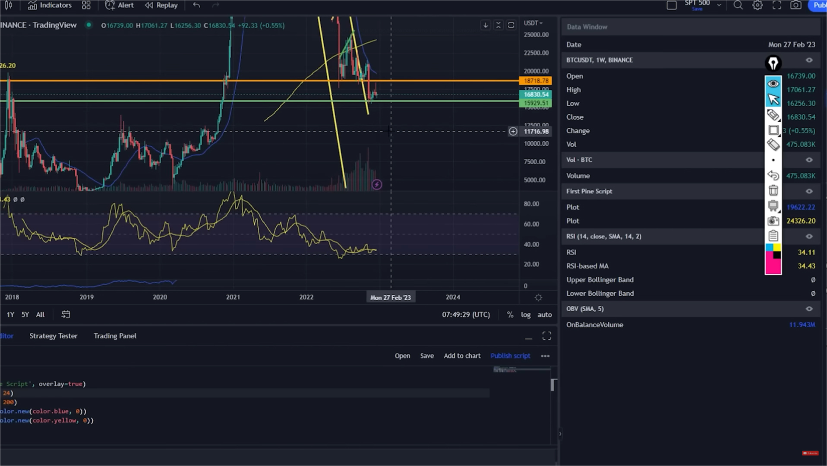Toggle percentage scale
827x466 pixels.
pos(510,315)
